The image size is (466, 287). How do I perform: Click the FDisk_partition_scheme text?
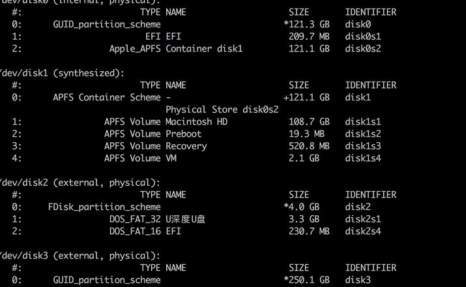pyautogui.click(x=104, y=207)
